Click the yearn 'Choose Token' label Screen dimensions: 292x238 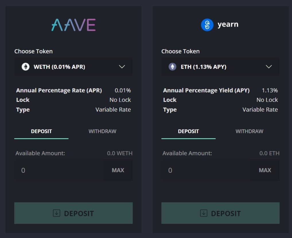tap(180, 51)
